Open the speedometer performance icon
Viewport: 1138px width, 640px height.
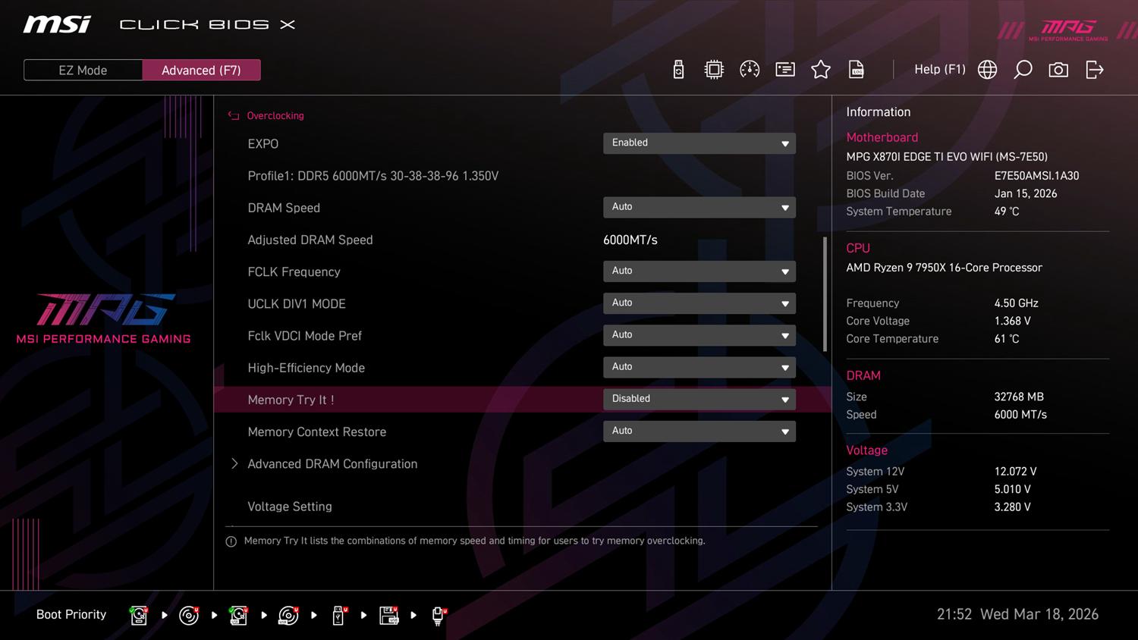[750, 70]
